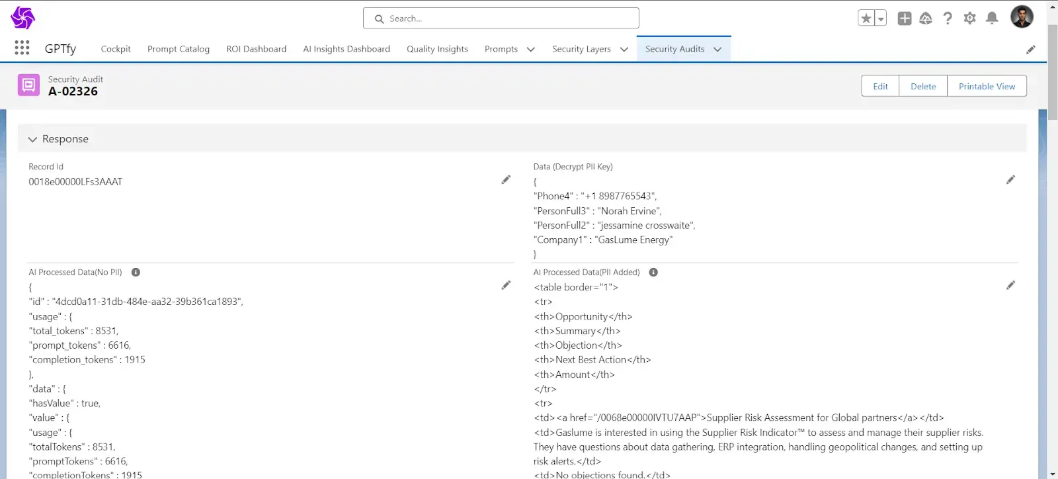Switch to the Cockpit tab
Screen dimensions: 1058x479
(x=116, y=49)
